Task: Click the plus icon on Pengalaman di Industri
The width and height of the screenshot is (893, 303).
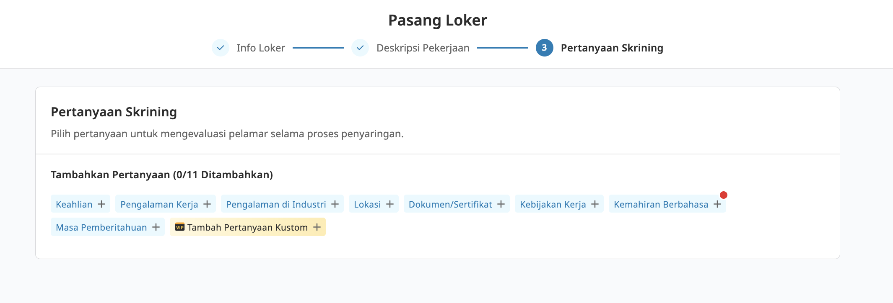Action: tap(335, 204)
